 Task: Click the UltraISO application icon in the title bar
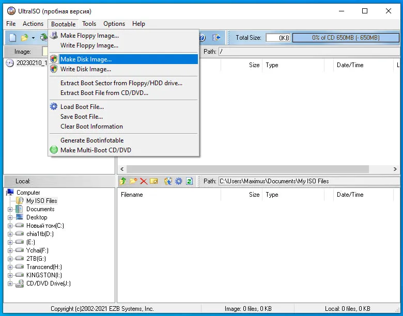coord(11,11)
